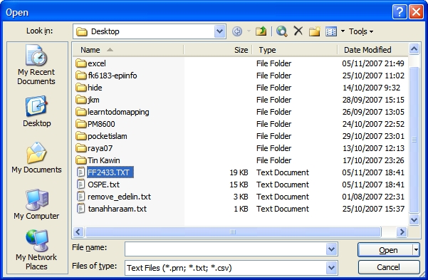Open the Tools menu

click(361, 31)
